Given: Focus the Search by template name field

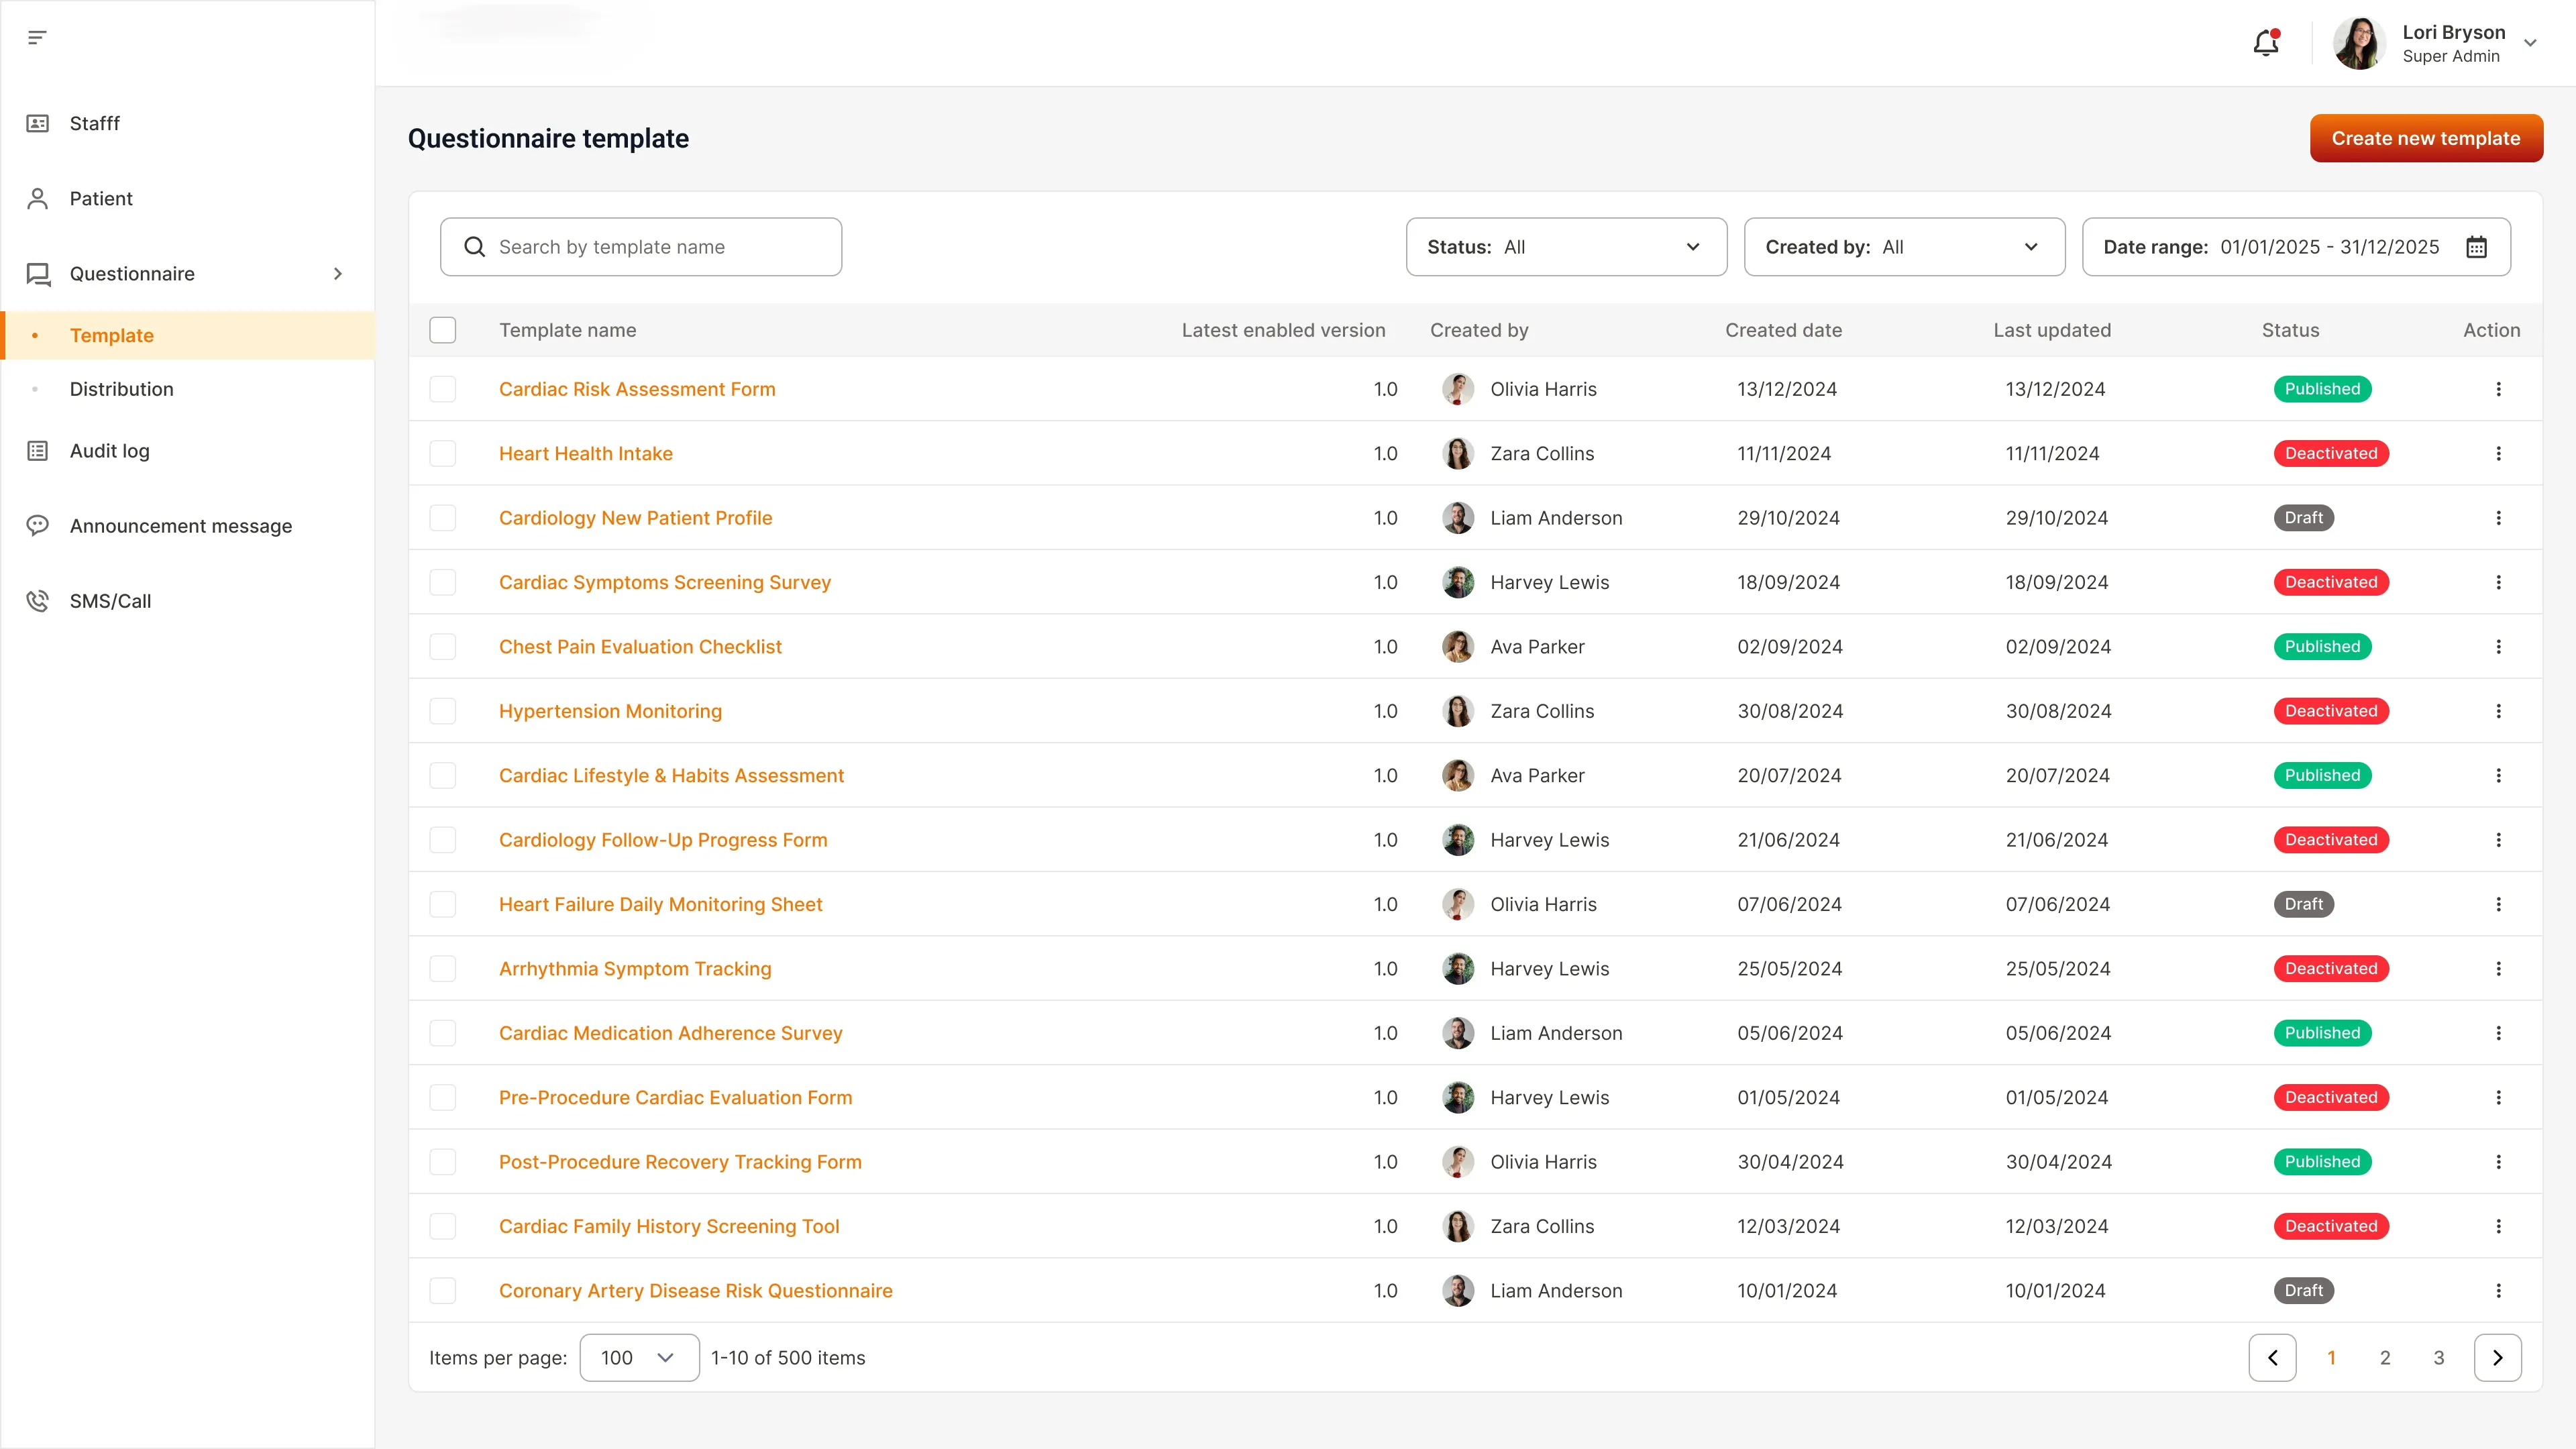Looking at the screenshot, I should coord(641,247).
